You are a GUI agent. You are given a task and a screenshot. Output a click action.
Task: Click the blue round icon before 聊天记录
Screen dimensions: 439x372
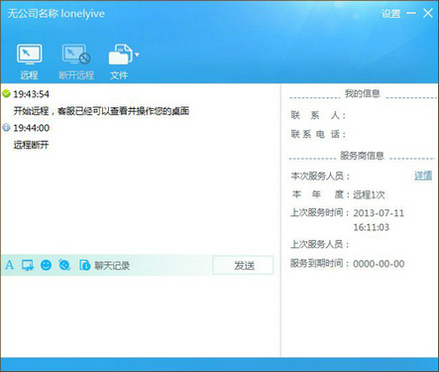point(64,265)
